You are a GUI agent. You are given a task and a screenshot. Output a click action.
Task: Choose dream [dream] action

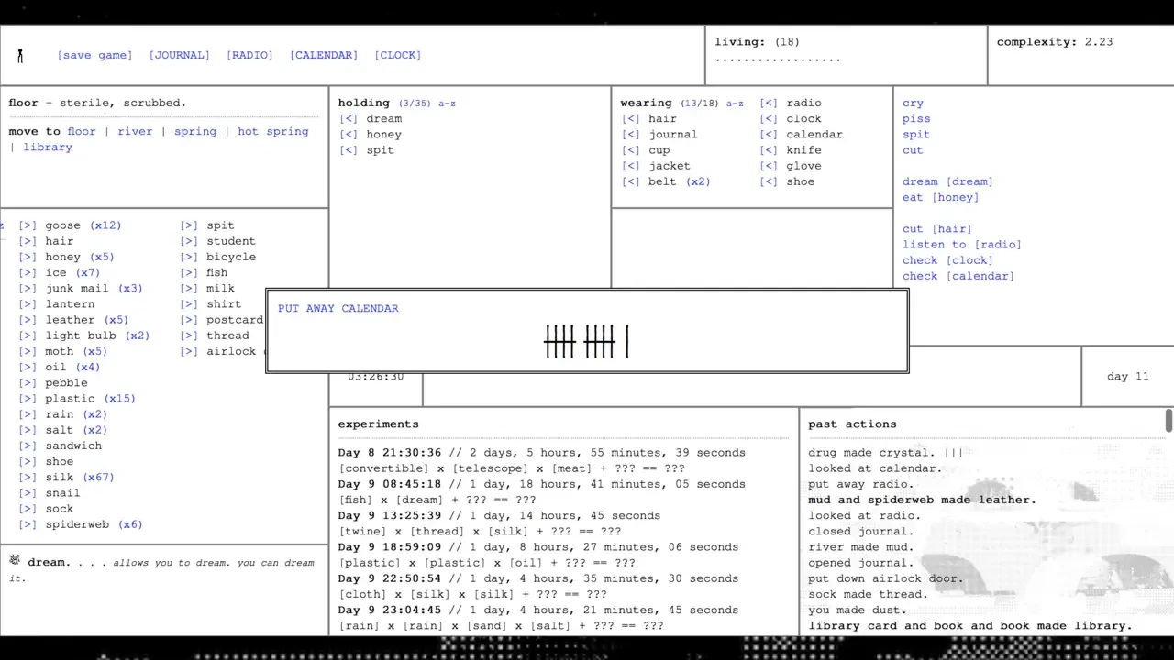tap(947, 181)
